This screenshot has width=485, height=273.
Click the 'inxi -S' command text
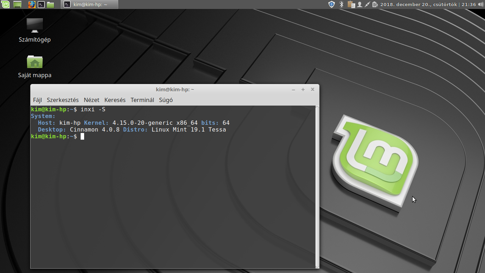[93, 110]
